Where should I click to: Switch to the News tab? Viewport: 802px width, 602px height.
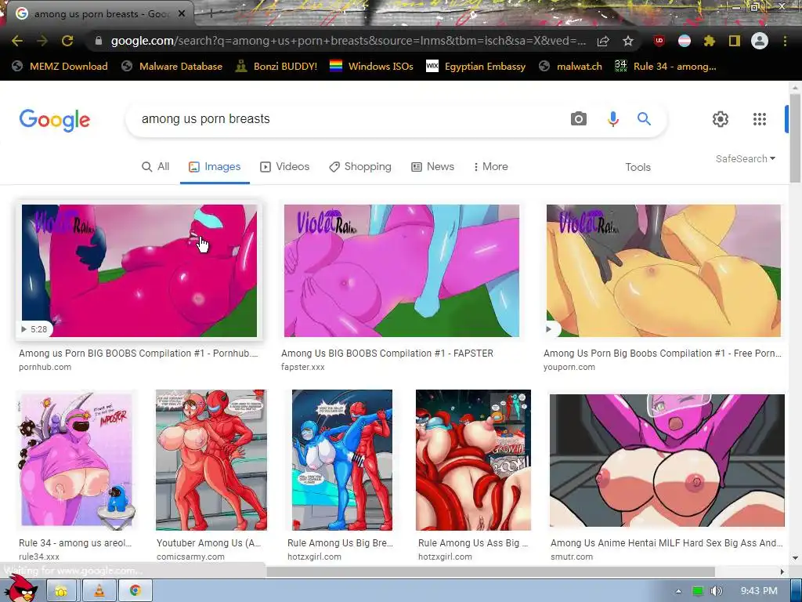(x=432, y=167)
